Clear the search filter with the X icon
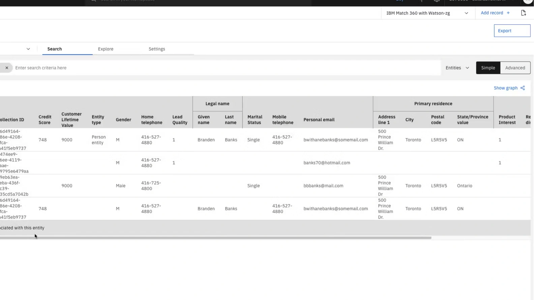Image resolution: width=534 pixels, height=300 pixels. tap(7, 68)
